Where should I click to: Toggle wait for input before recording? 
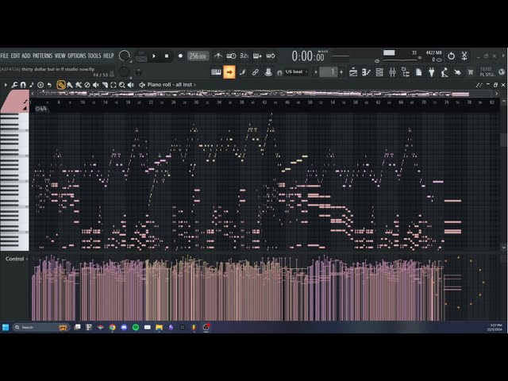coord(231,56)
